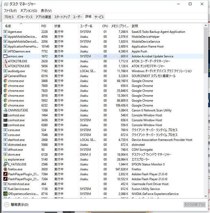Click the Canon IJ Network Scan Utility text
Viewport: 210px width, 213px height.
152,110
